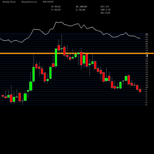Screen dimensions: 154x154
Task: Click the 'Monthly Charts' title text
Action: pyautogui.click(x=9, y=2)
